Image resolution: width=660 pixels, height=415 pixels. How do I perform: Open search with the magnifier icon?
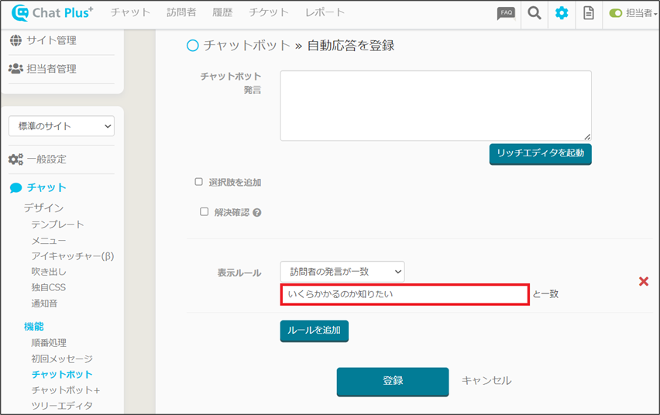click(x=534, y=13)
